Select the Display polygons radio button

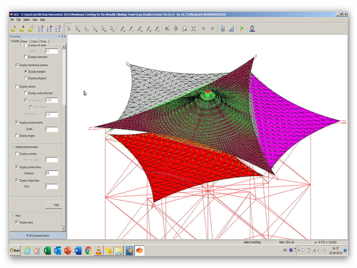click(26, 78)
